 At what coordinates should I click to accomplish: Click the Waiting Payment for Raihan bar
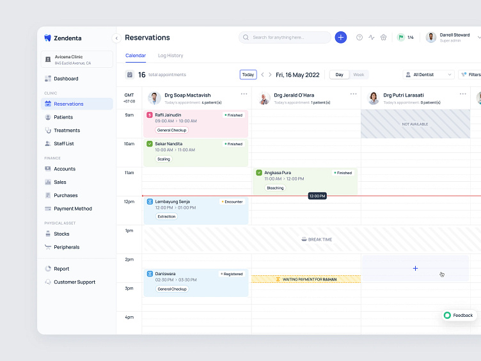(306, 279)
